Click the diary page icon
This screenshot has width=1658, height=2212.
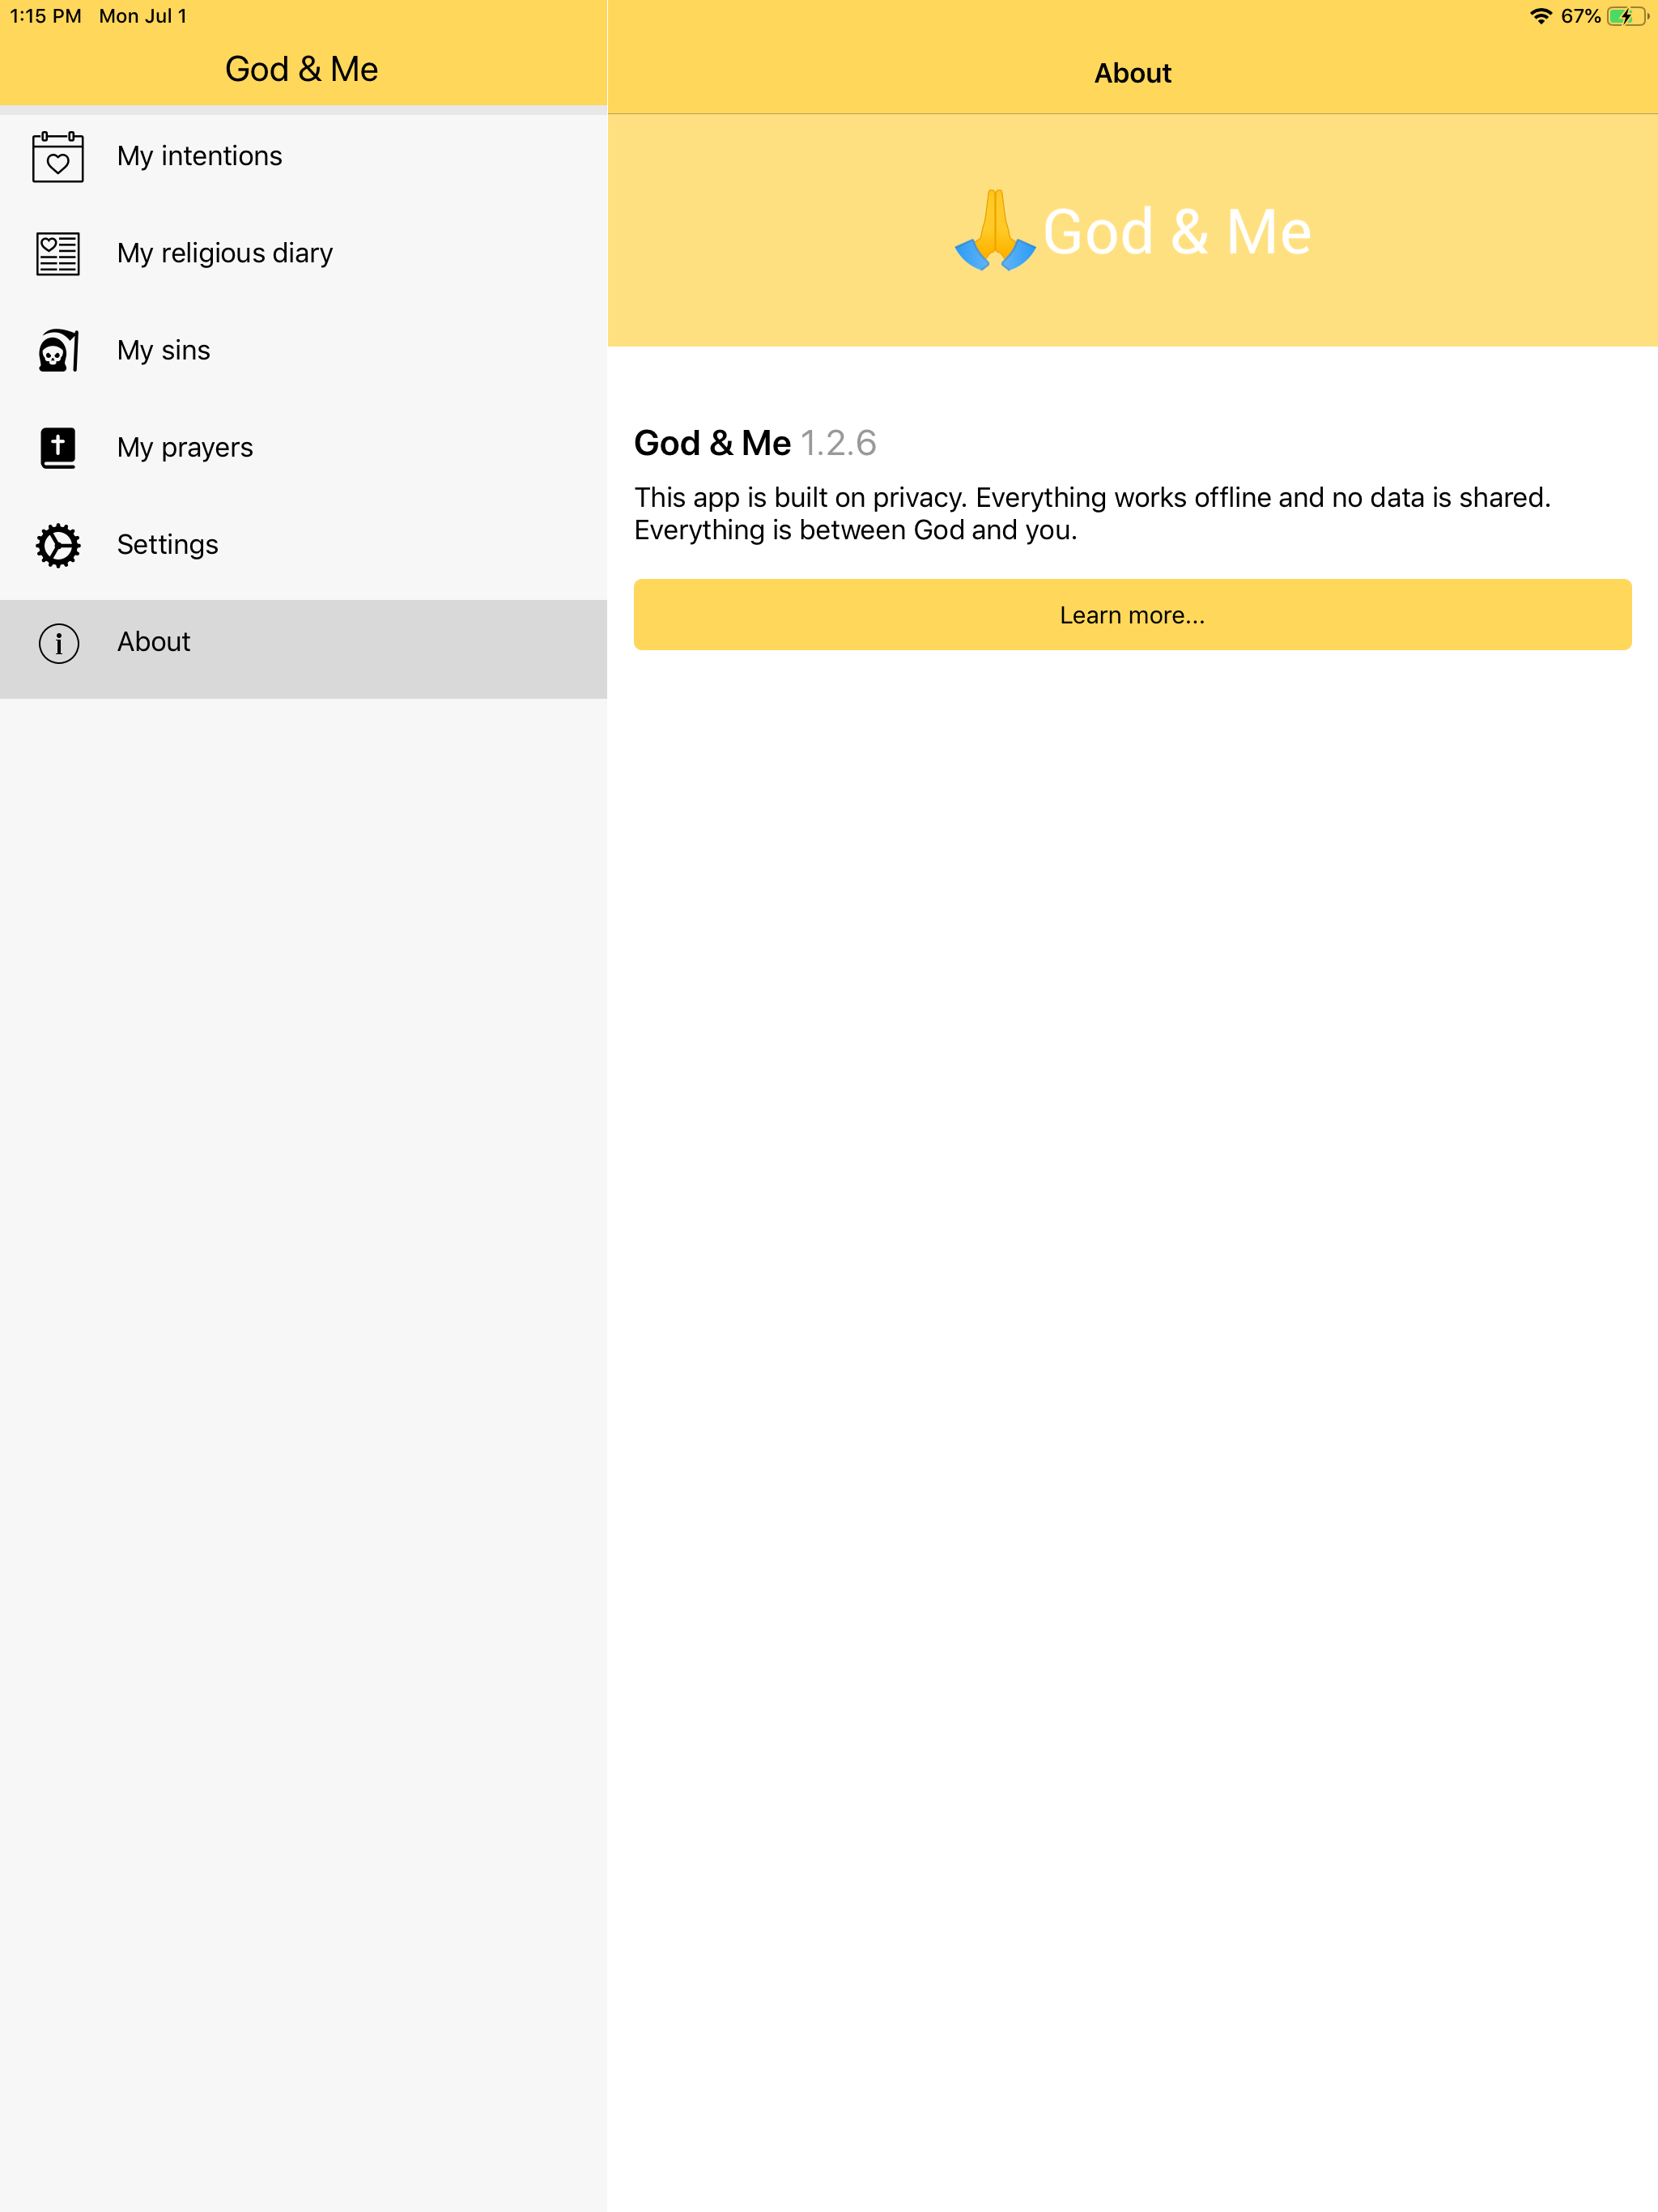(58, 254)
